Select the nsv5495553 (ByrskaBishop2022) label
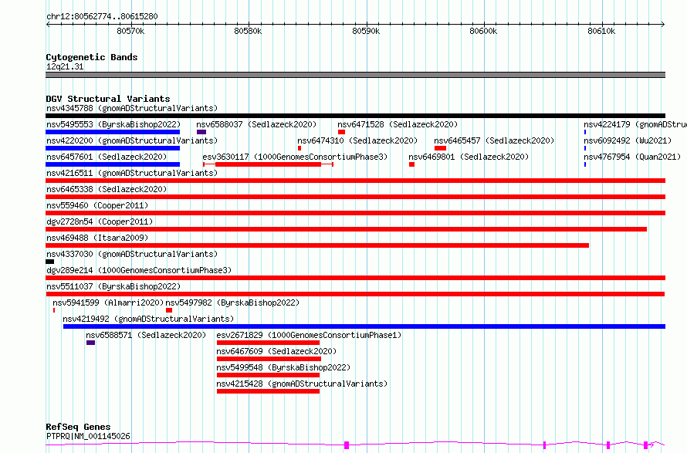 click(113, 124)
